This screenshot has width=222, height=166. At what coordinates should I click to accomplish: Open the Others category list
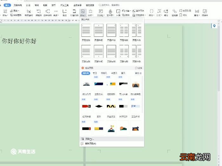tap(138, 73)
